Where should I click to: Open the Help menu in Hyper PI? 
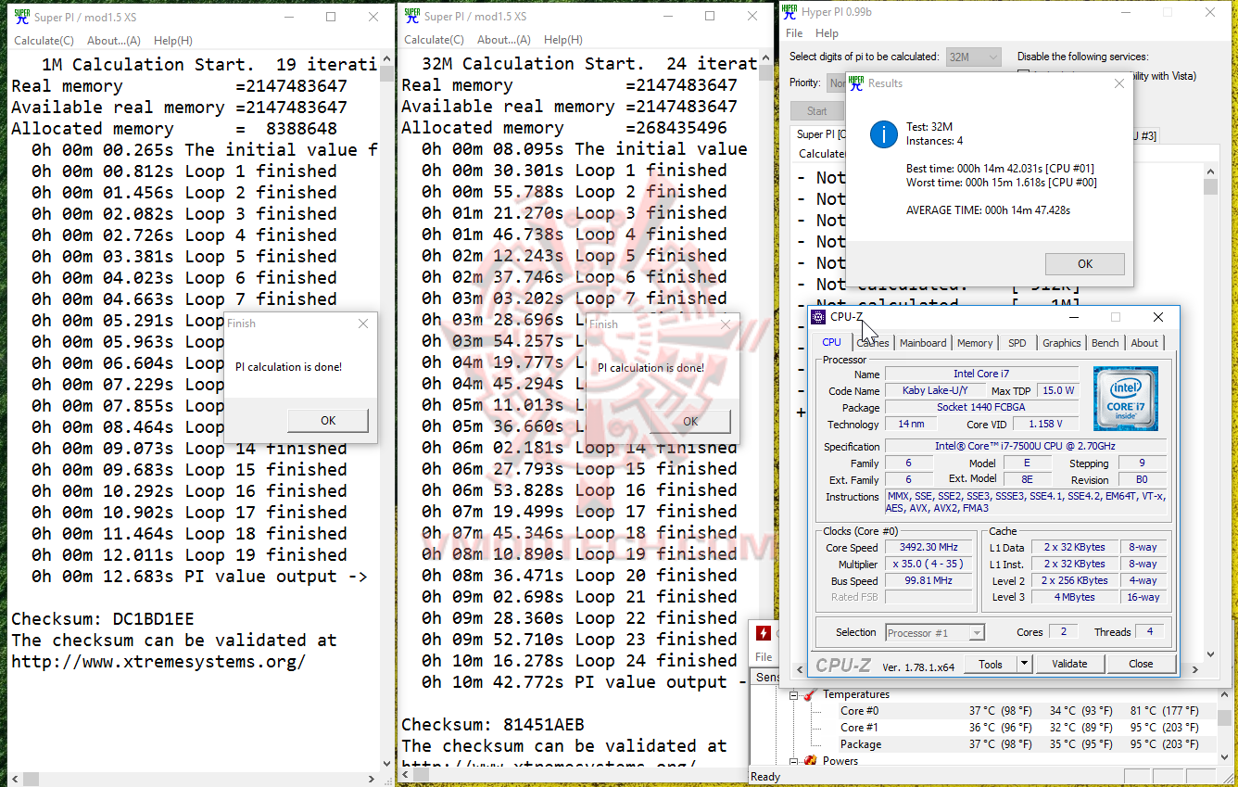click(x=827, y=33)
